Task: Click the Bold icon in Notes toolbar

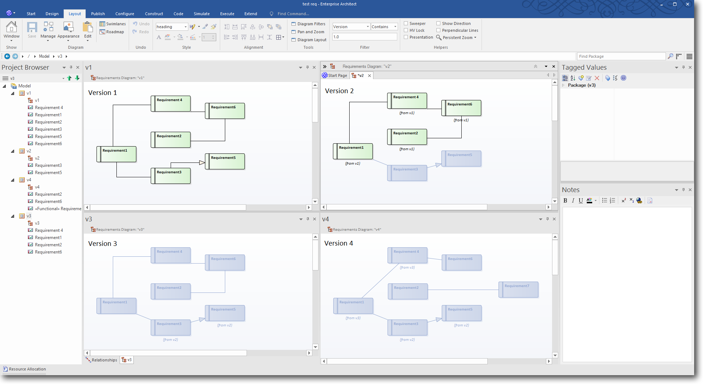Action: 565,201
